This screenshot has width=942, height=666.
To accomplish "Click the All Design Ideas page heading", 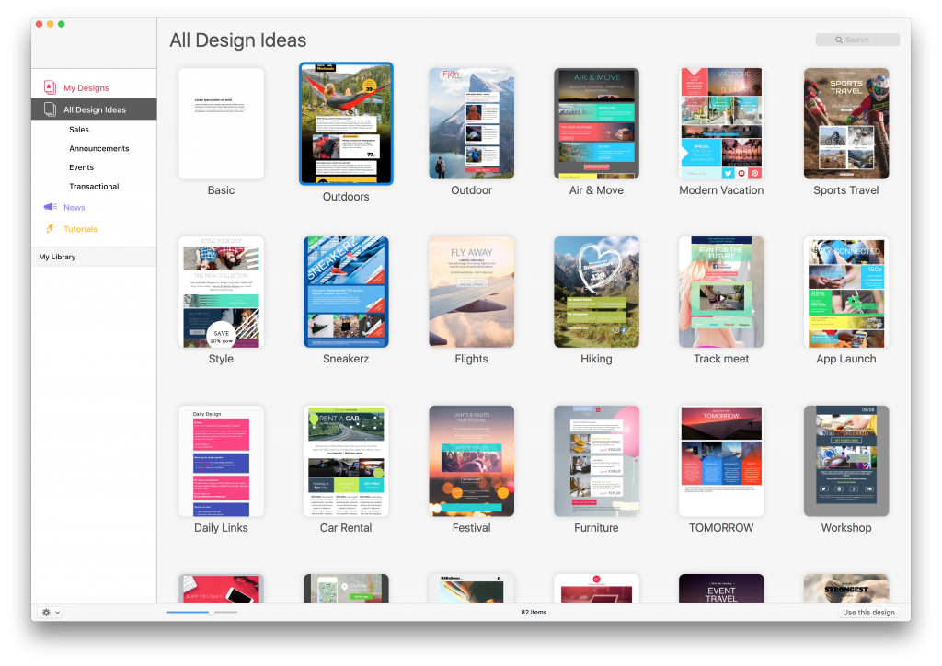I will (x=238, y=40).
